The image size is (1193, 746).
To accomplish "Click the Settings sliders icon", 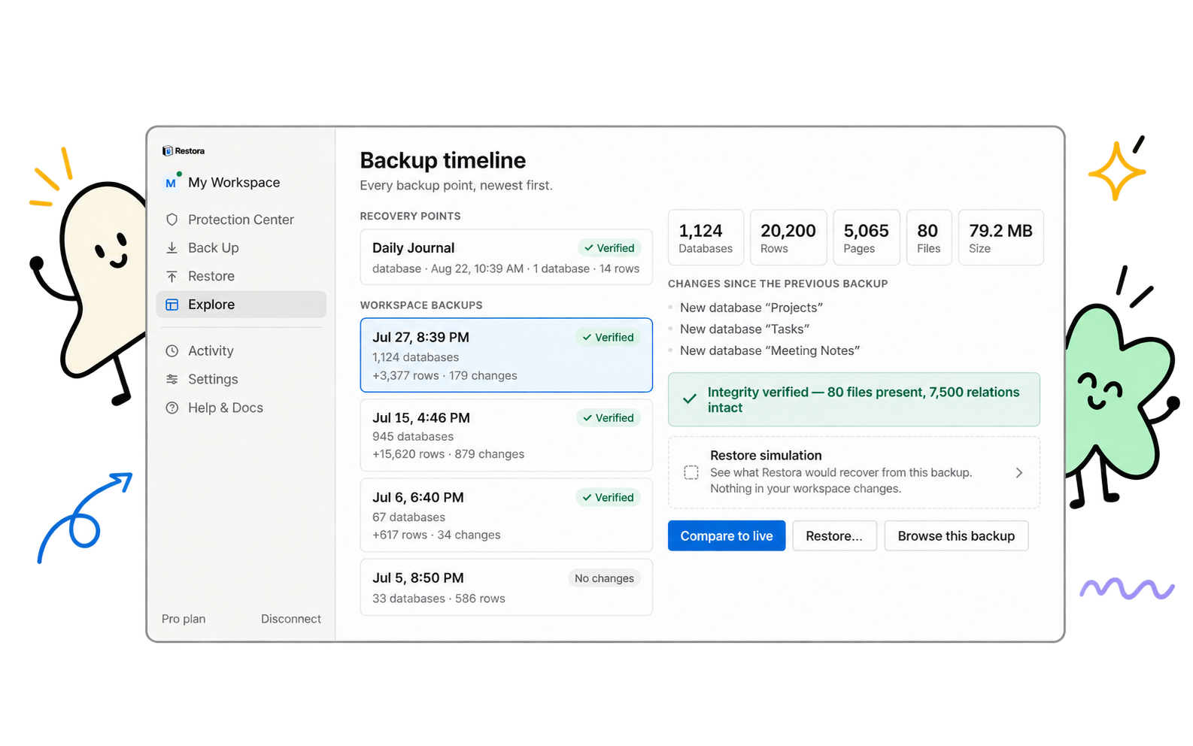I will click(x=172, y=379).
